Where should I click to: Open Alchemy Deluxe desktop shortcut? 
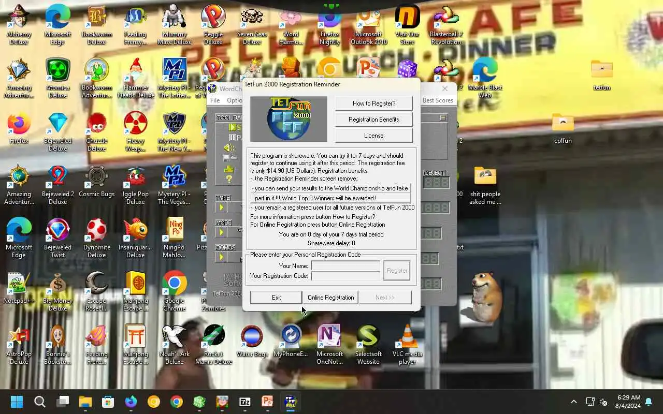tap(19, 25)
